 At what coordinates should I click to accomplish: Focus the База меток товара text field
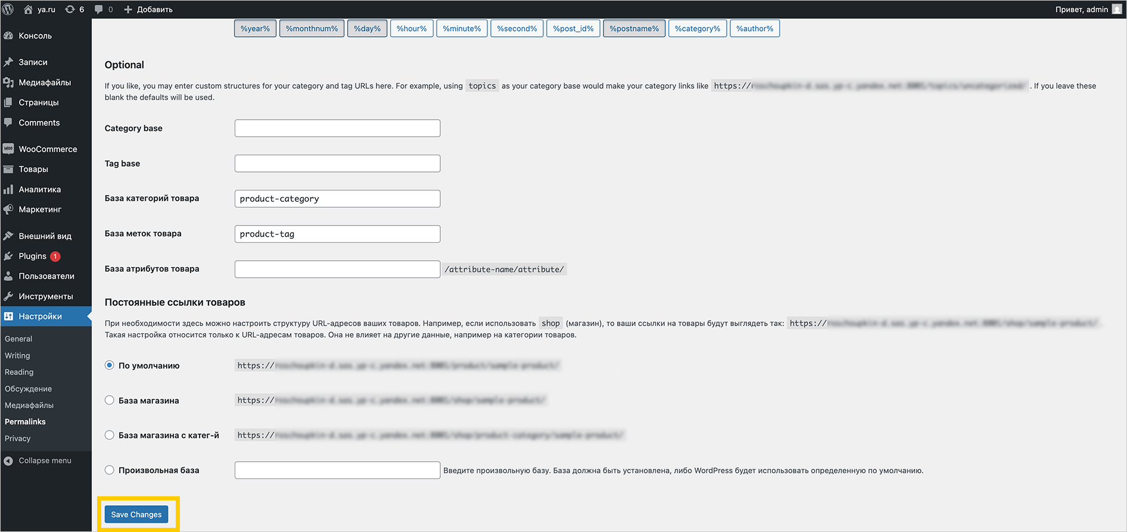pos(337,234)
